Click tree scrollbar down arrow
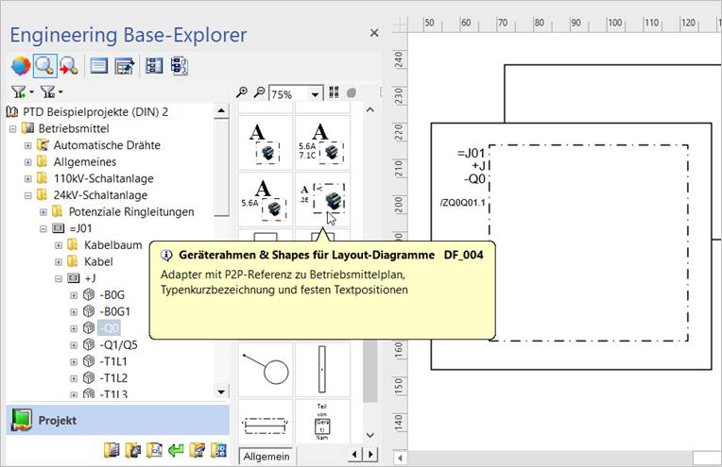 click(x=221, y=392)
